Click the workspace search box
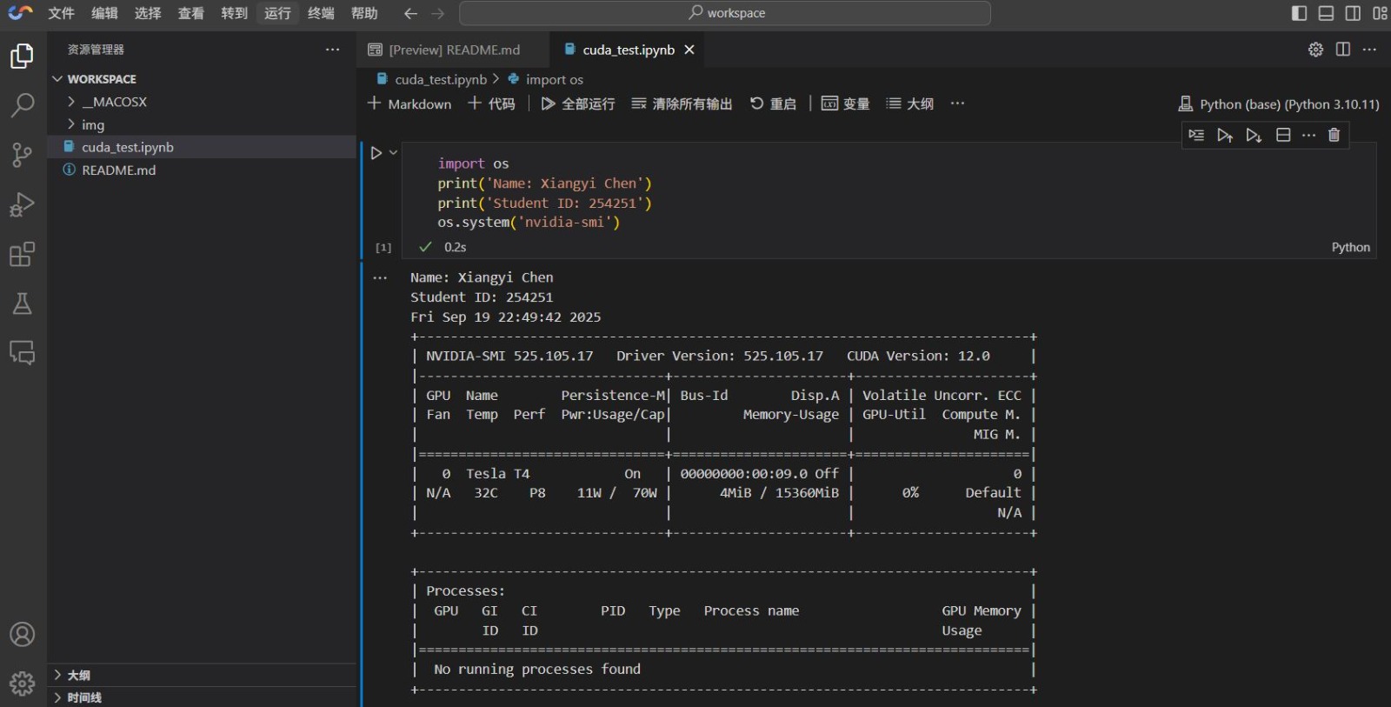The image size is (1391, 707). [x=724, y=13]
